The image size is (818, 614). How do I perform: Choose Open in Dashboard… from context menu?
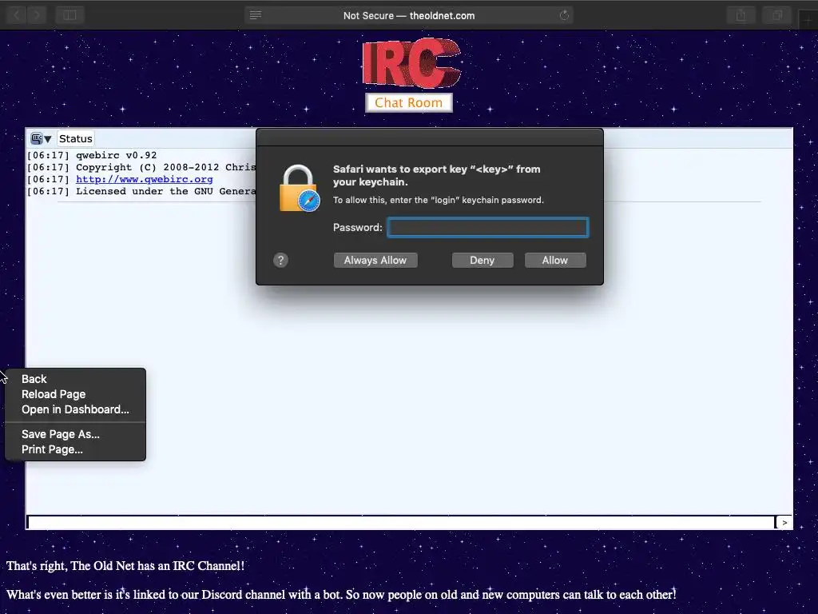[75, 409]
